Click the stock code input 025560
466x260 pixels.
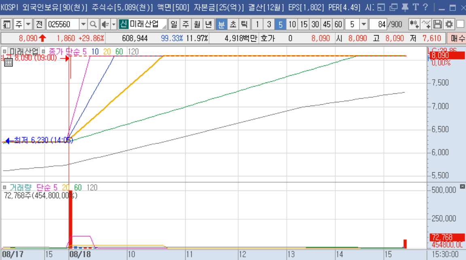(63, 24)
